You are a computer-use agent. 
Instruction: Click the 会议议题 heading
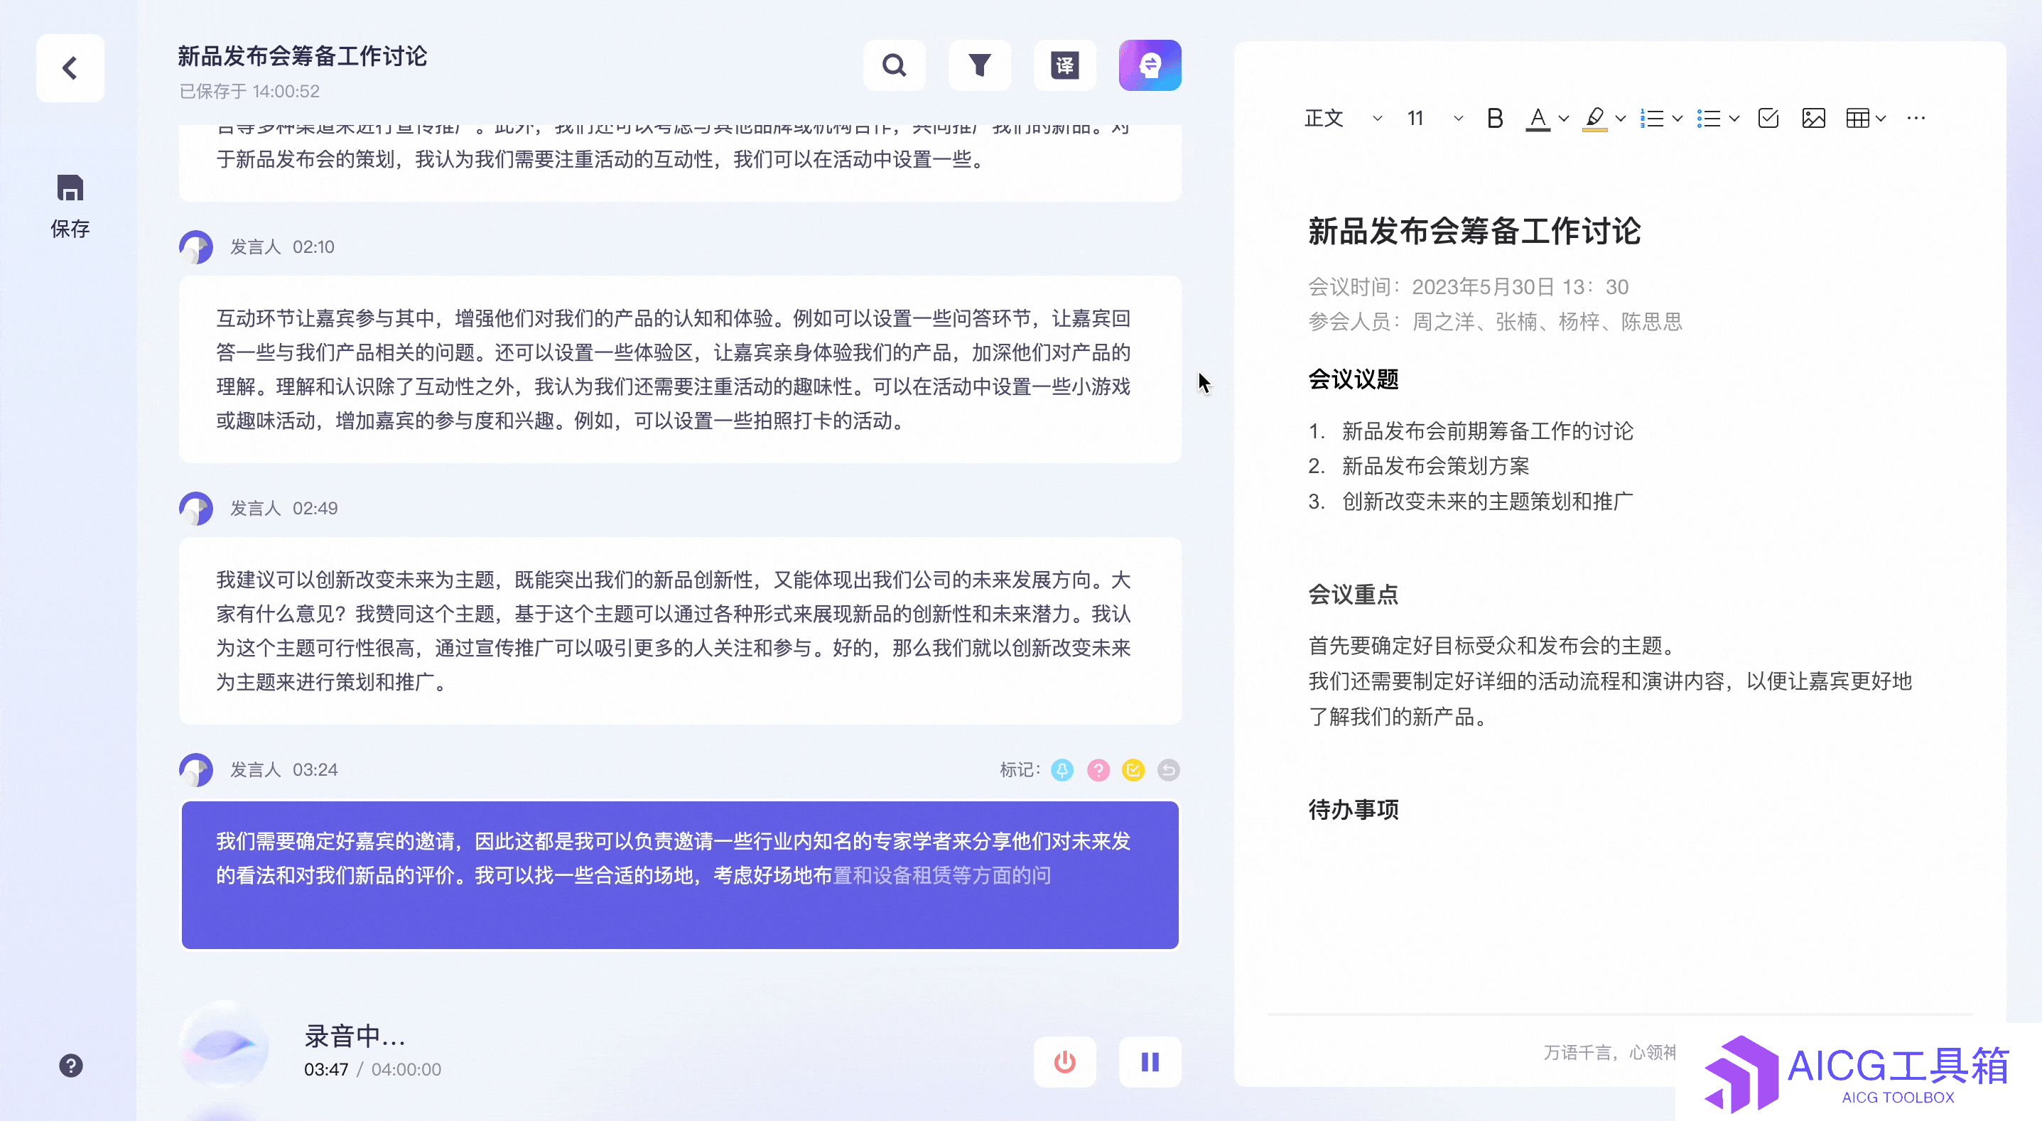click(x=1353, y=380)
